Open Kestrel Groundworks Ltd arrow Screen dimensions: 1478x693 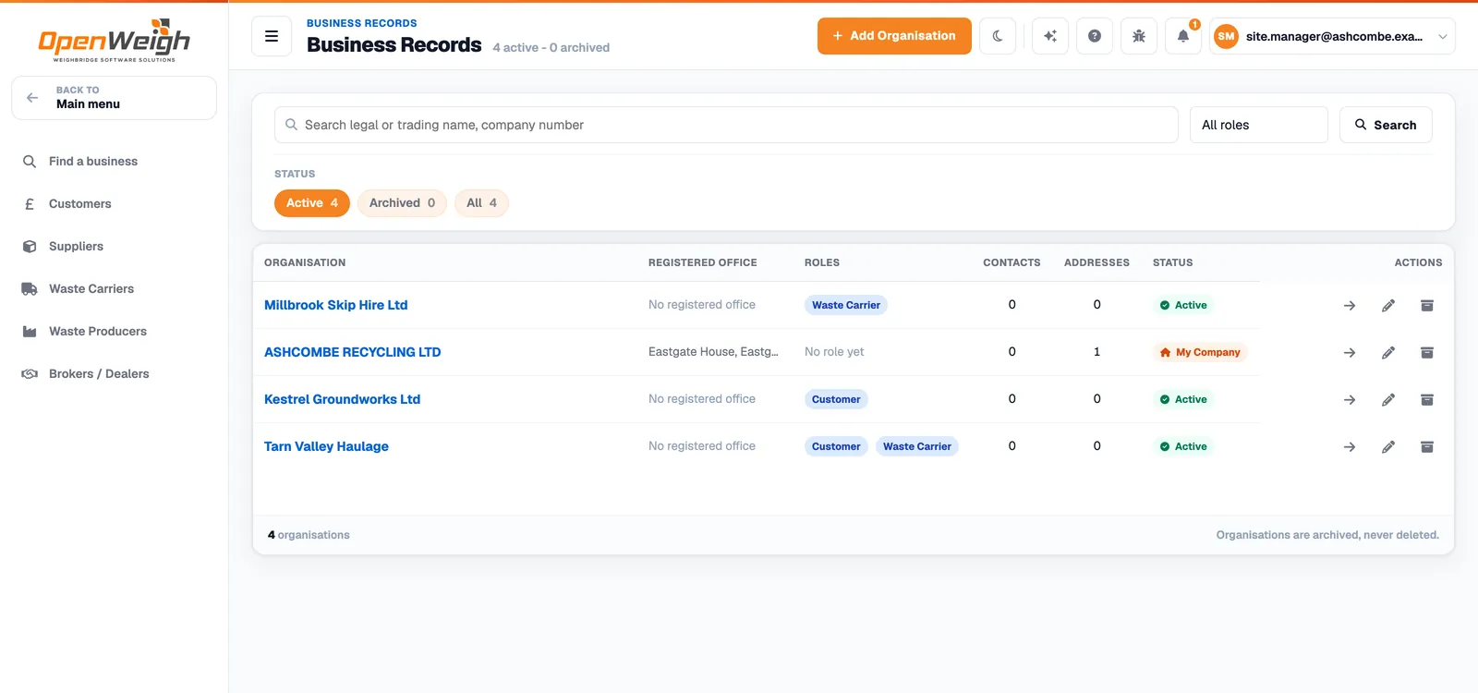tap(1350, 399)
